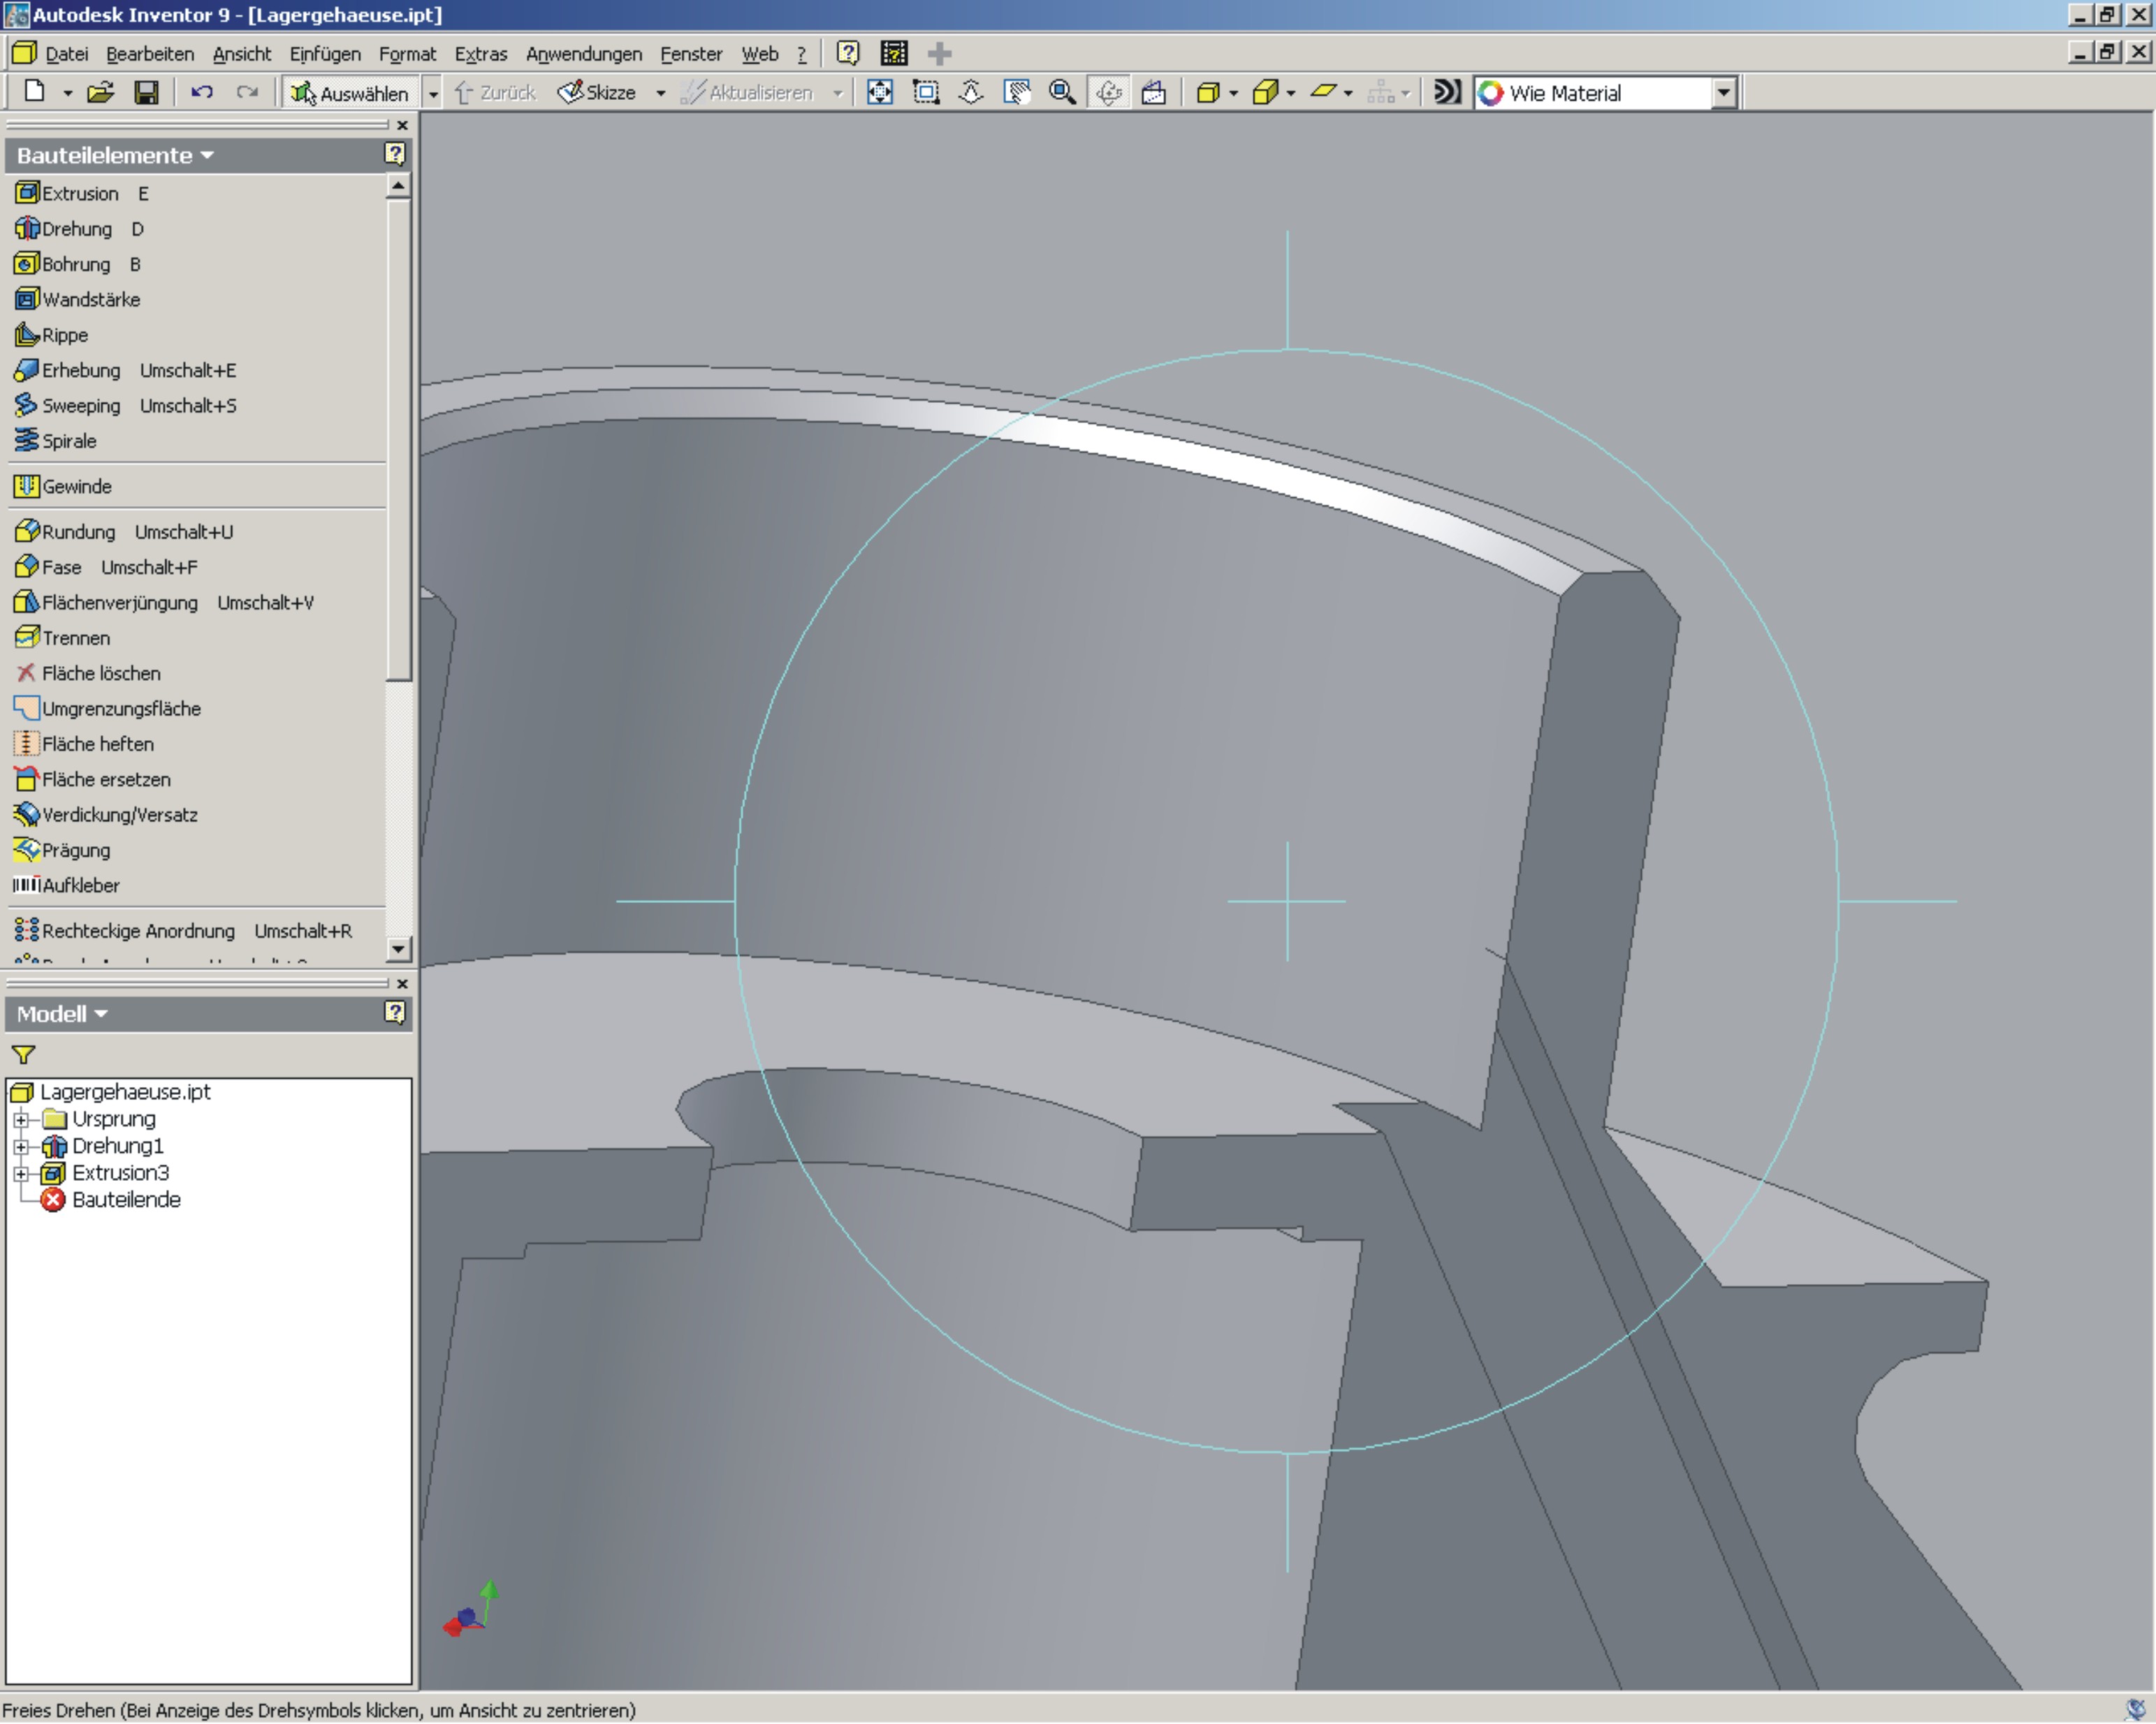The width and height of the screenshot is (2156, 1724).
Task: Open the Bauteilelemente panel dropdown arrow
Action: tap(207, 156)
